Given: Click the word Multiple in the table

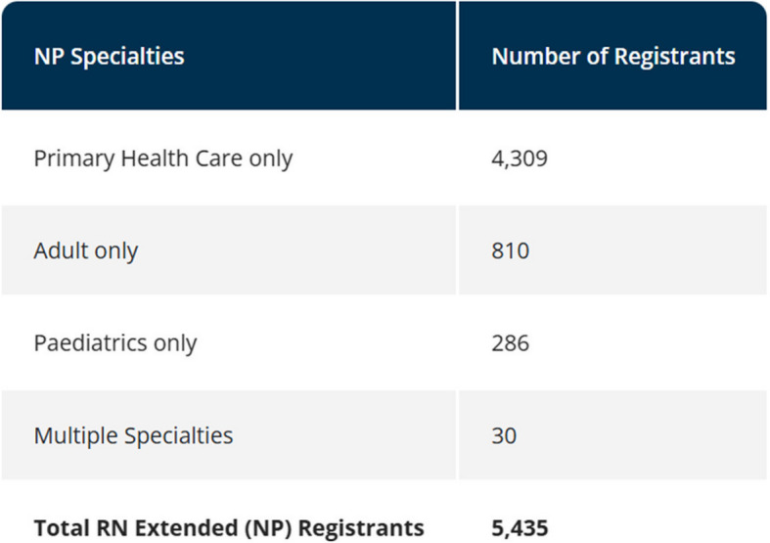Looking at the screenshot, I should 71,435.
